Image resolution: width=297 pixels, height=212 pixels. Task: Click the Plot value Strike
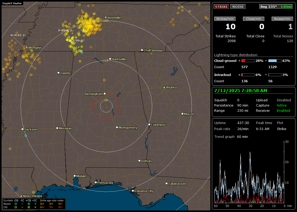pos(281,129)
